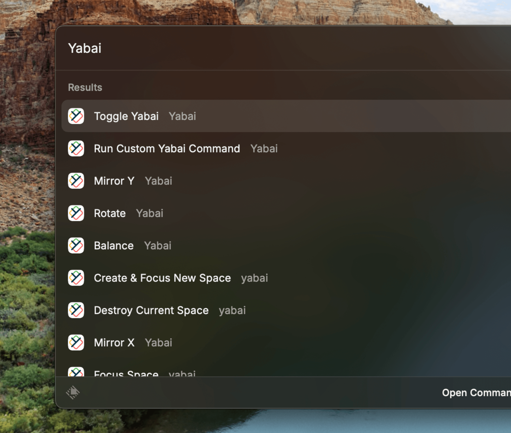Run the Toggle Yabai command
Image resolution: width=511 pixels, height=433 pixels.
[126, 116]
